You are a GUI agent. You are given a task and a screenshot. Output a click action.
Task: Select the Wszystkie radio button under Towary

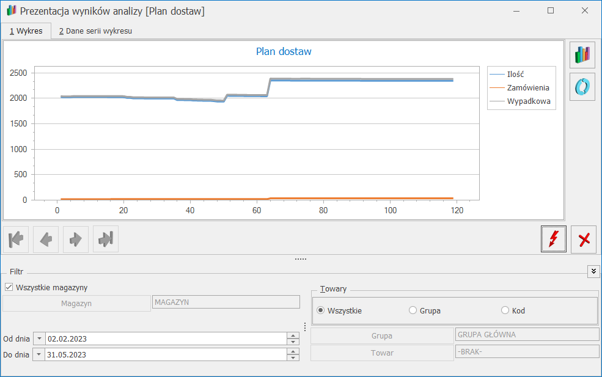[321, 310]
